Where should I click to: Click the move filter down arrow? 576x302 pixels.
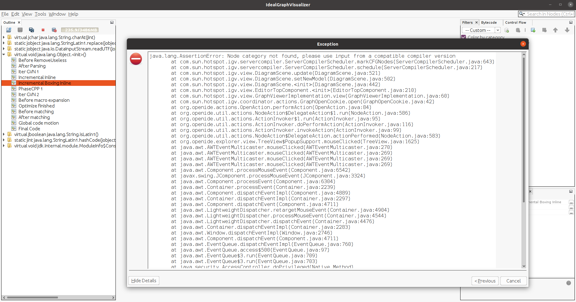coord(567,30)
